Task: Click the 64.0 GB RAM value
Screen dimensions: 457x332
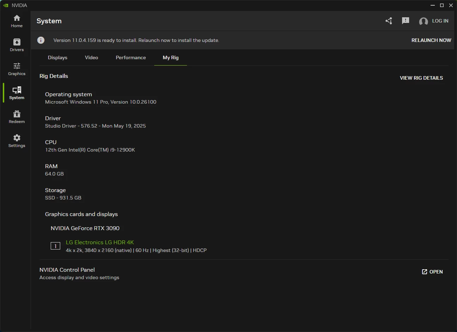Action: (x=55, y=174)
